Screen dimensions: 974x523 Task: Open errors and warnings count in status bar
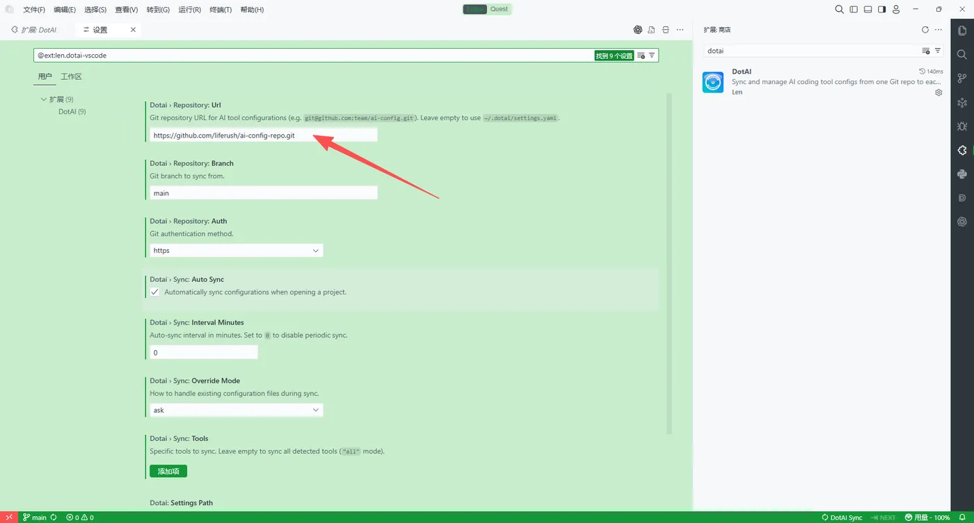[x=80, y=517]
